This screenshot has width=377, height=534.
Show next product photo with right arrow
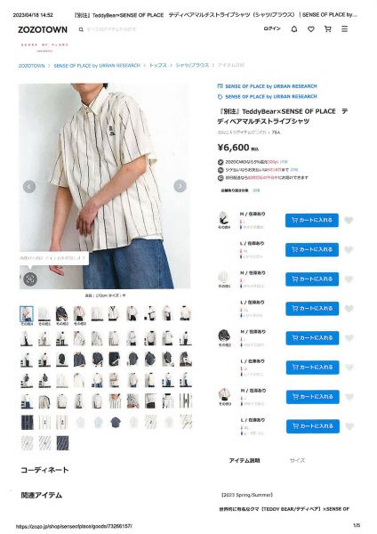pos(180,186)
